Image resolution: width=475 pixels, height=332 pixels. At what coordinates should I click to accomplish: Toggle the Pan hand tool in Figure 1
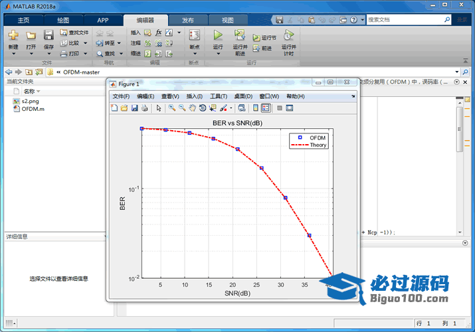(x=193, y=108)
